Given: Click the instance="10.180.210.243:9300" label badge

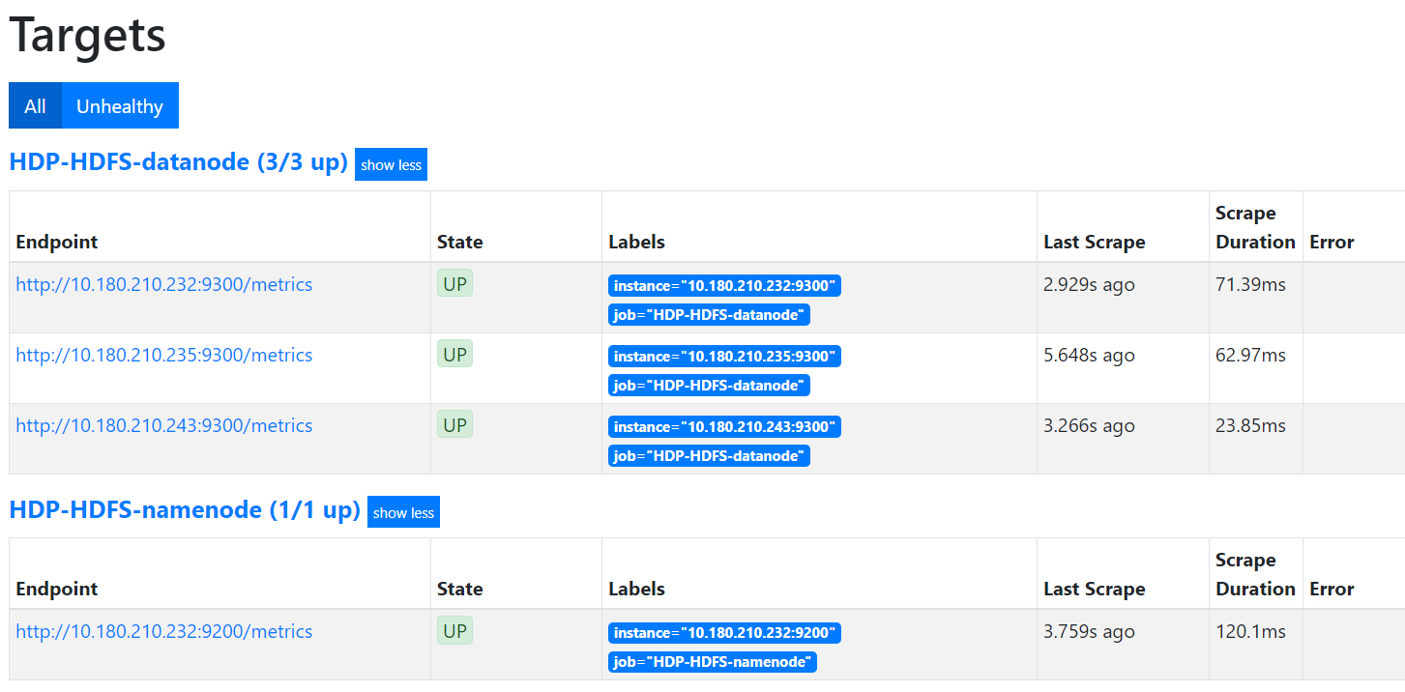Looking at the screenshot, I should (723, 426).
